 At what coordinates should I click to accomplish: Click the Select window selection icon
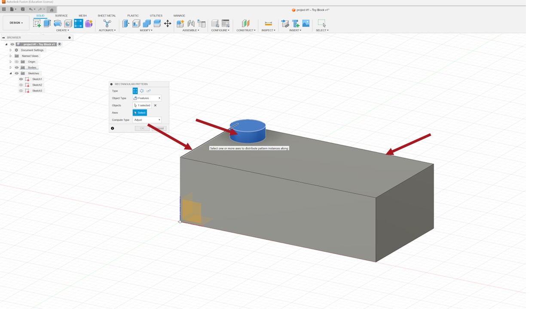point(321,23)
